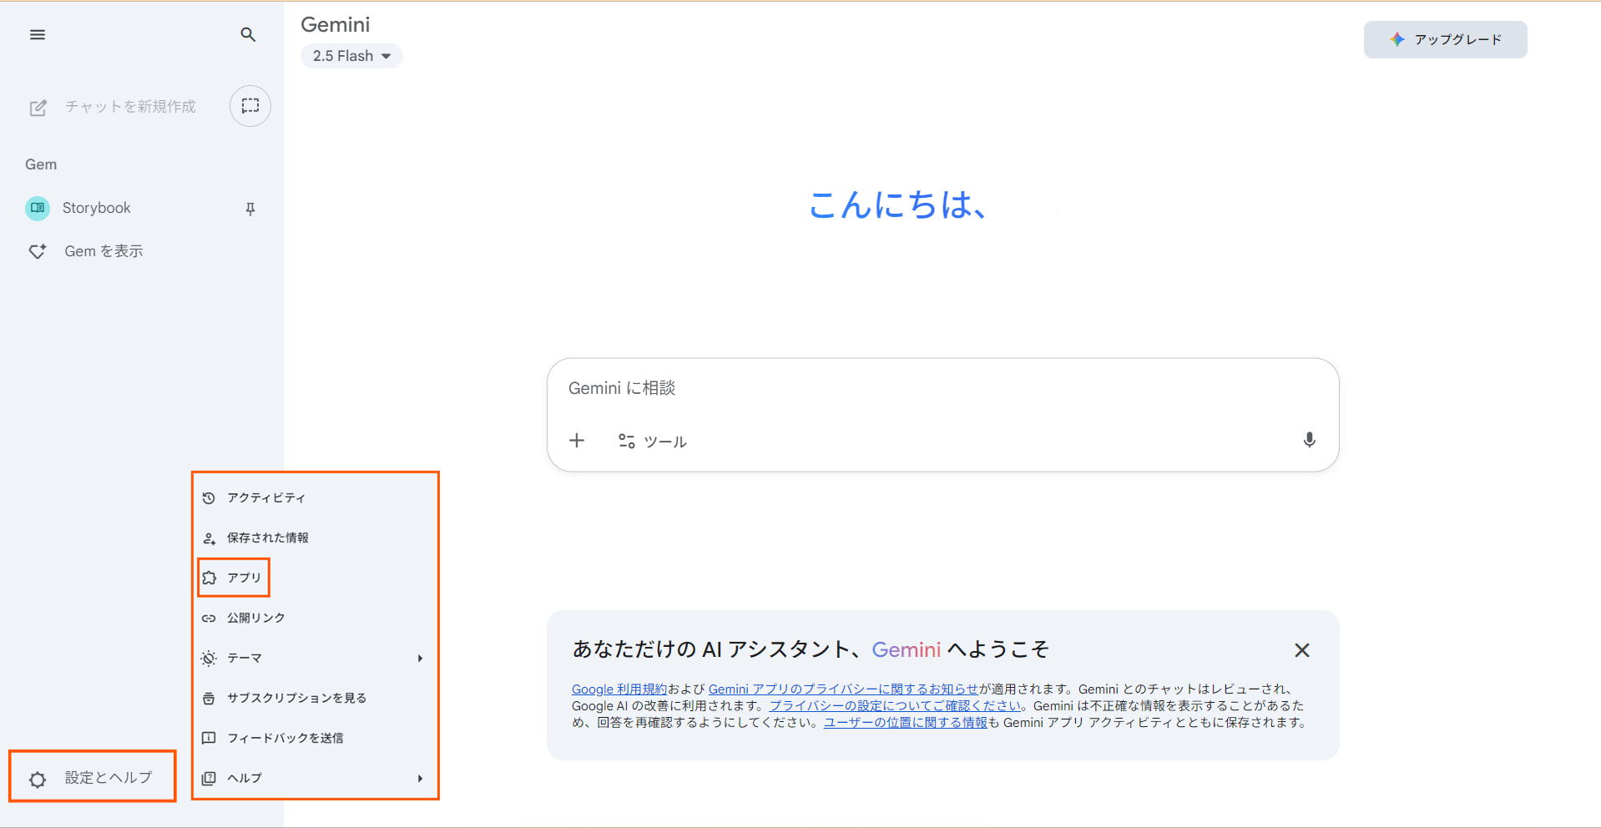1601x828 pixels.
Task: Open the Google 利用規約 link
Action: pos(619,689)
